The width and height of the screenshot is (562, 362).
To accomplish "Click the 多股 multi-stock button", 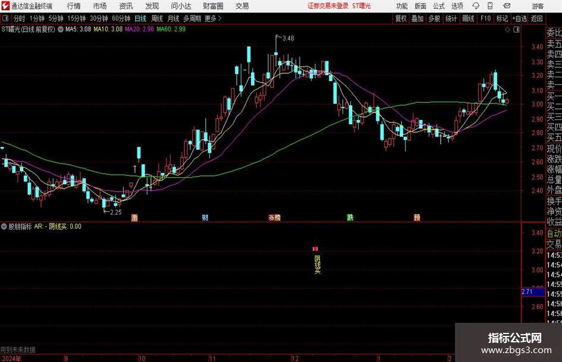I will point(434,18).
